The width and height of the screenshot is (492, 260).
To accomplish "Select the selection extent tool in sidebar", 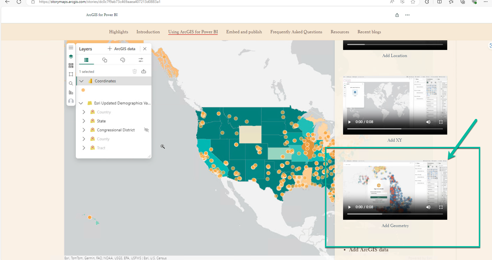I will pyautogui.click(x=71, y=74).
